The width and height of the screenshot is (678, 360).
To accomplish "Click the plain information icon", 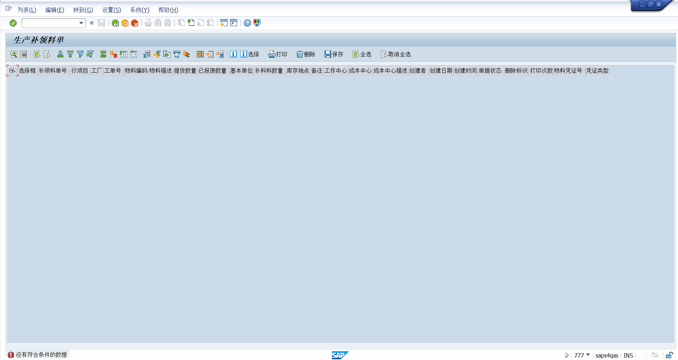I will [233, 54].
